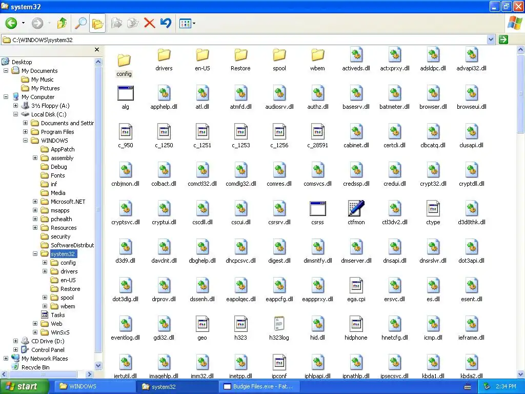The image size is (525, 394).
Task: Click the tray icon beside the clock
Action: pos(487,387)
